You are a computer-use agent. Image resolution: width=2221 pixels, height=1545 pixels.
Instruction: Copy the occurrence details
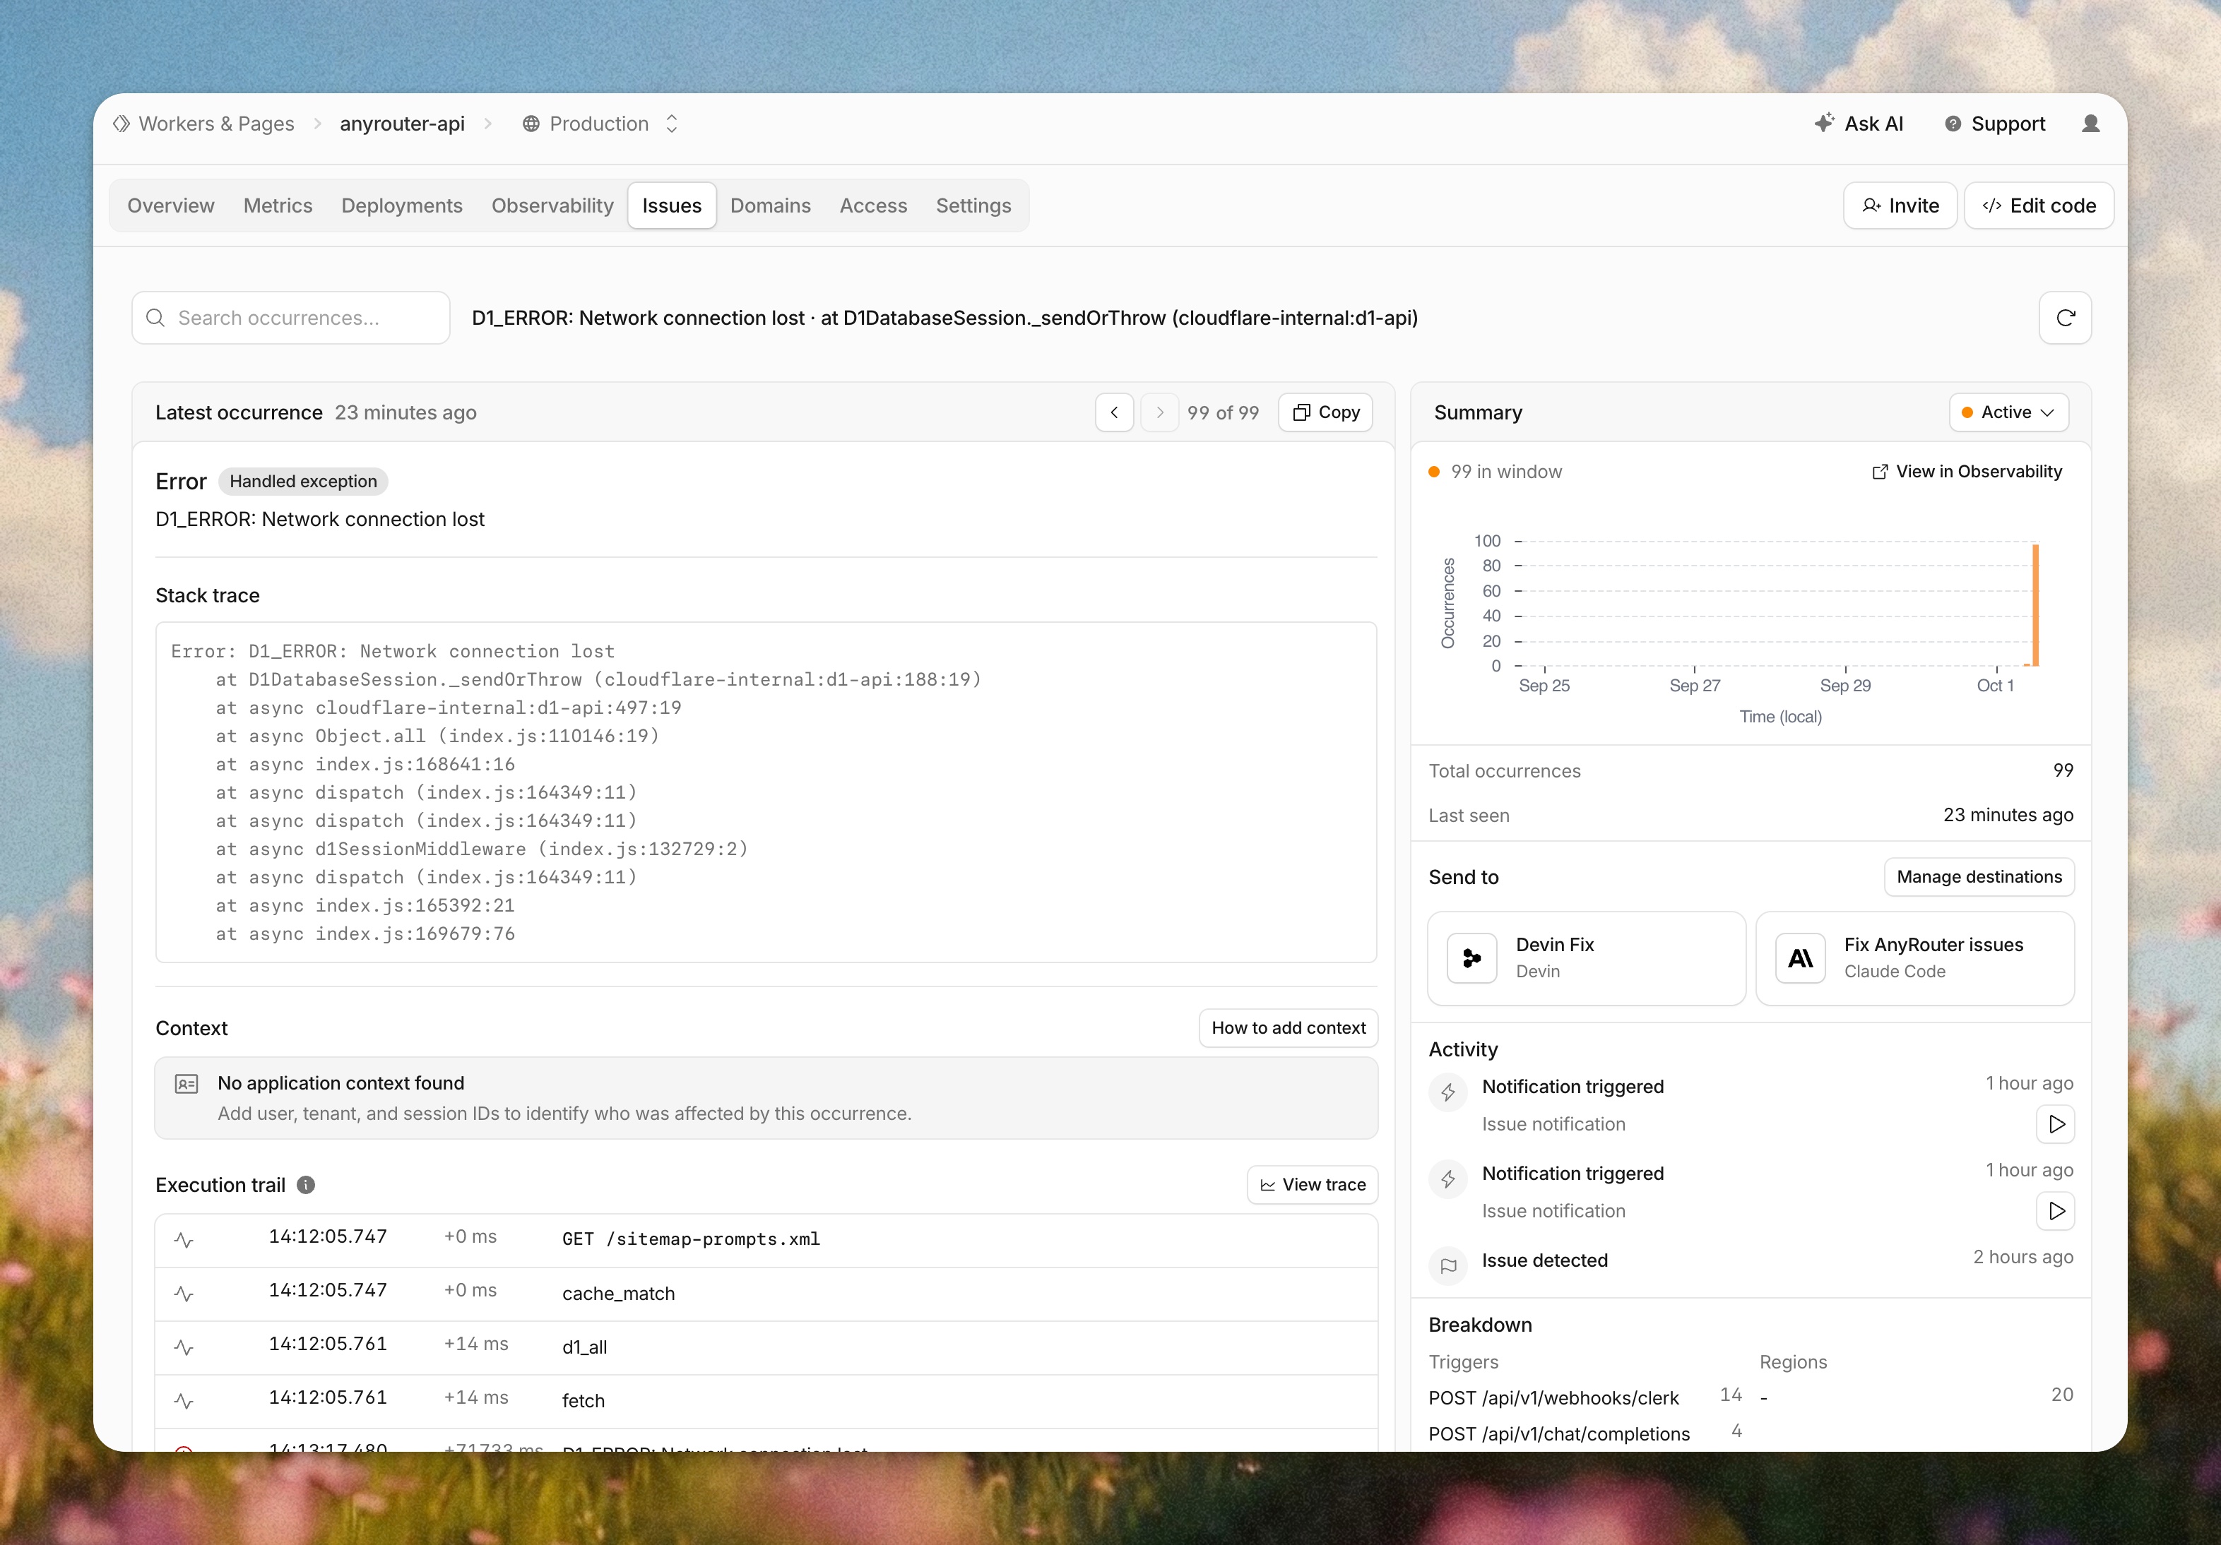(1325, 413)
